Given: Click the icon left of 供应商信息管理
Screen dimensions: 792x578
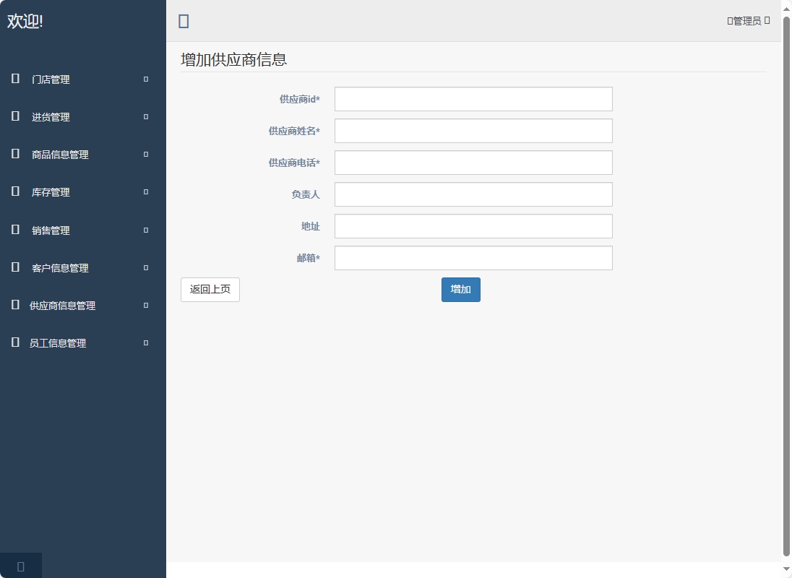Looking at the screenshot, I should 15,305.
